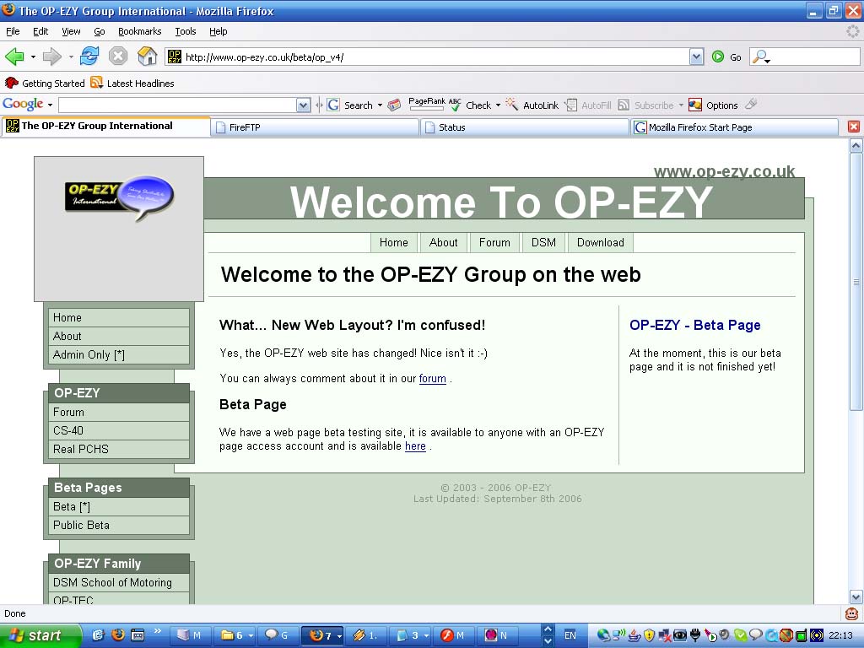Switch to the Mozilla Firefox Start Page tab

pos(735,127)
